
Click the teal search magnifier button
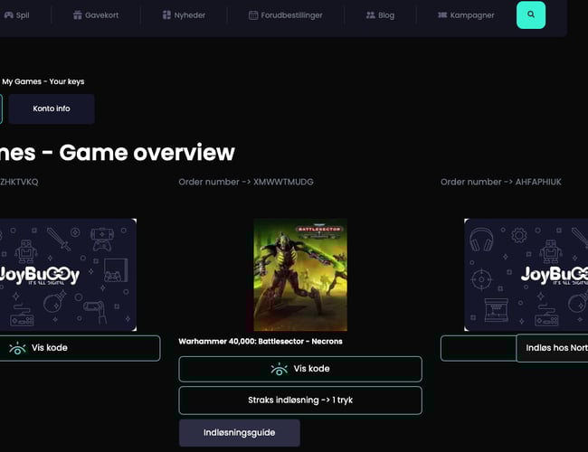pyautogui.click(x=530, y=15)
